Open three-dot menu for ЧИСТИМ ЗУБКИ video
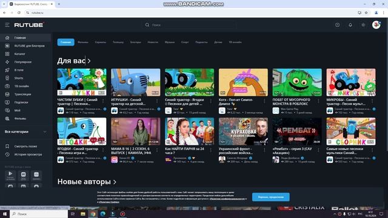Viewport: 388px width, 218px height. [x=103, y=101]
